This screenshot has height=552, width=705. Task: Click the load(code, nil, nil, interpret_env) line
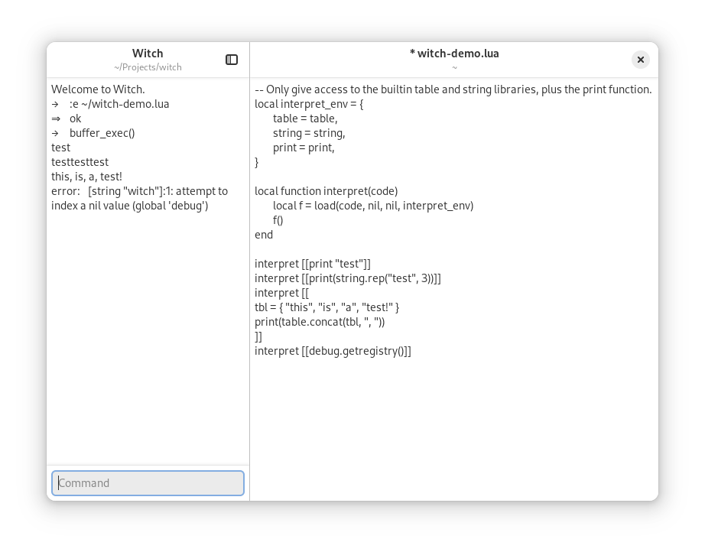click(373, 206)
